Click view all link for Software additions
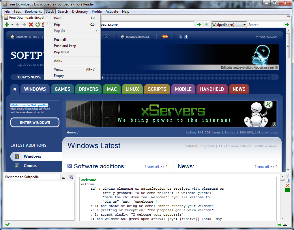This screenshot has height=230, width=294. click(156, 167)
